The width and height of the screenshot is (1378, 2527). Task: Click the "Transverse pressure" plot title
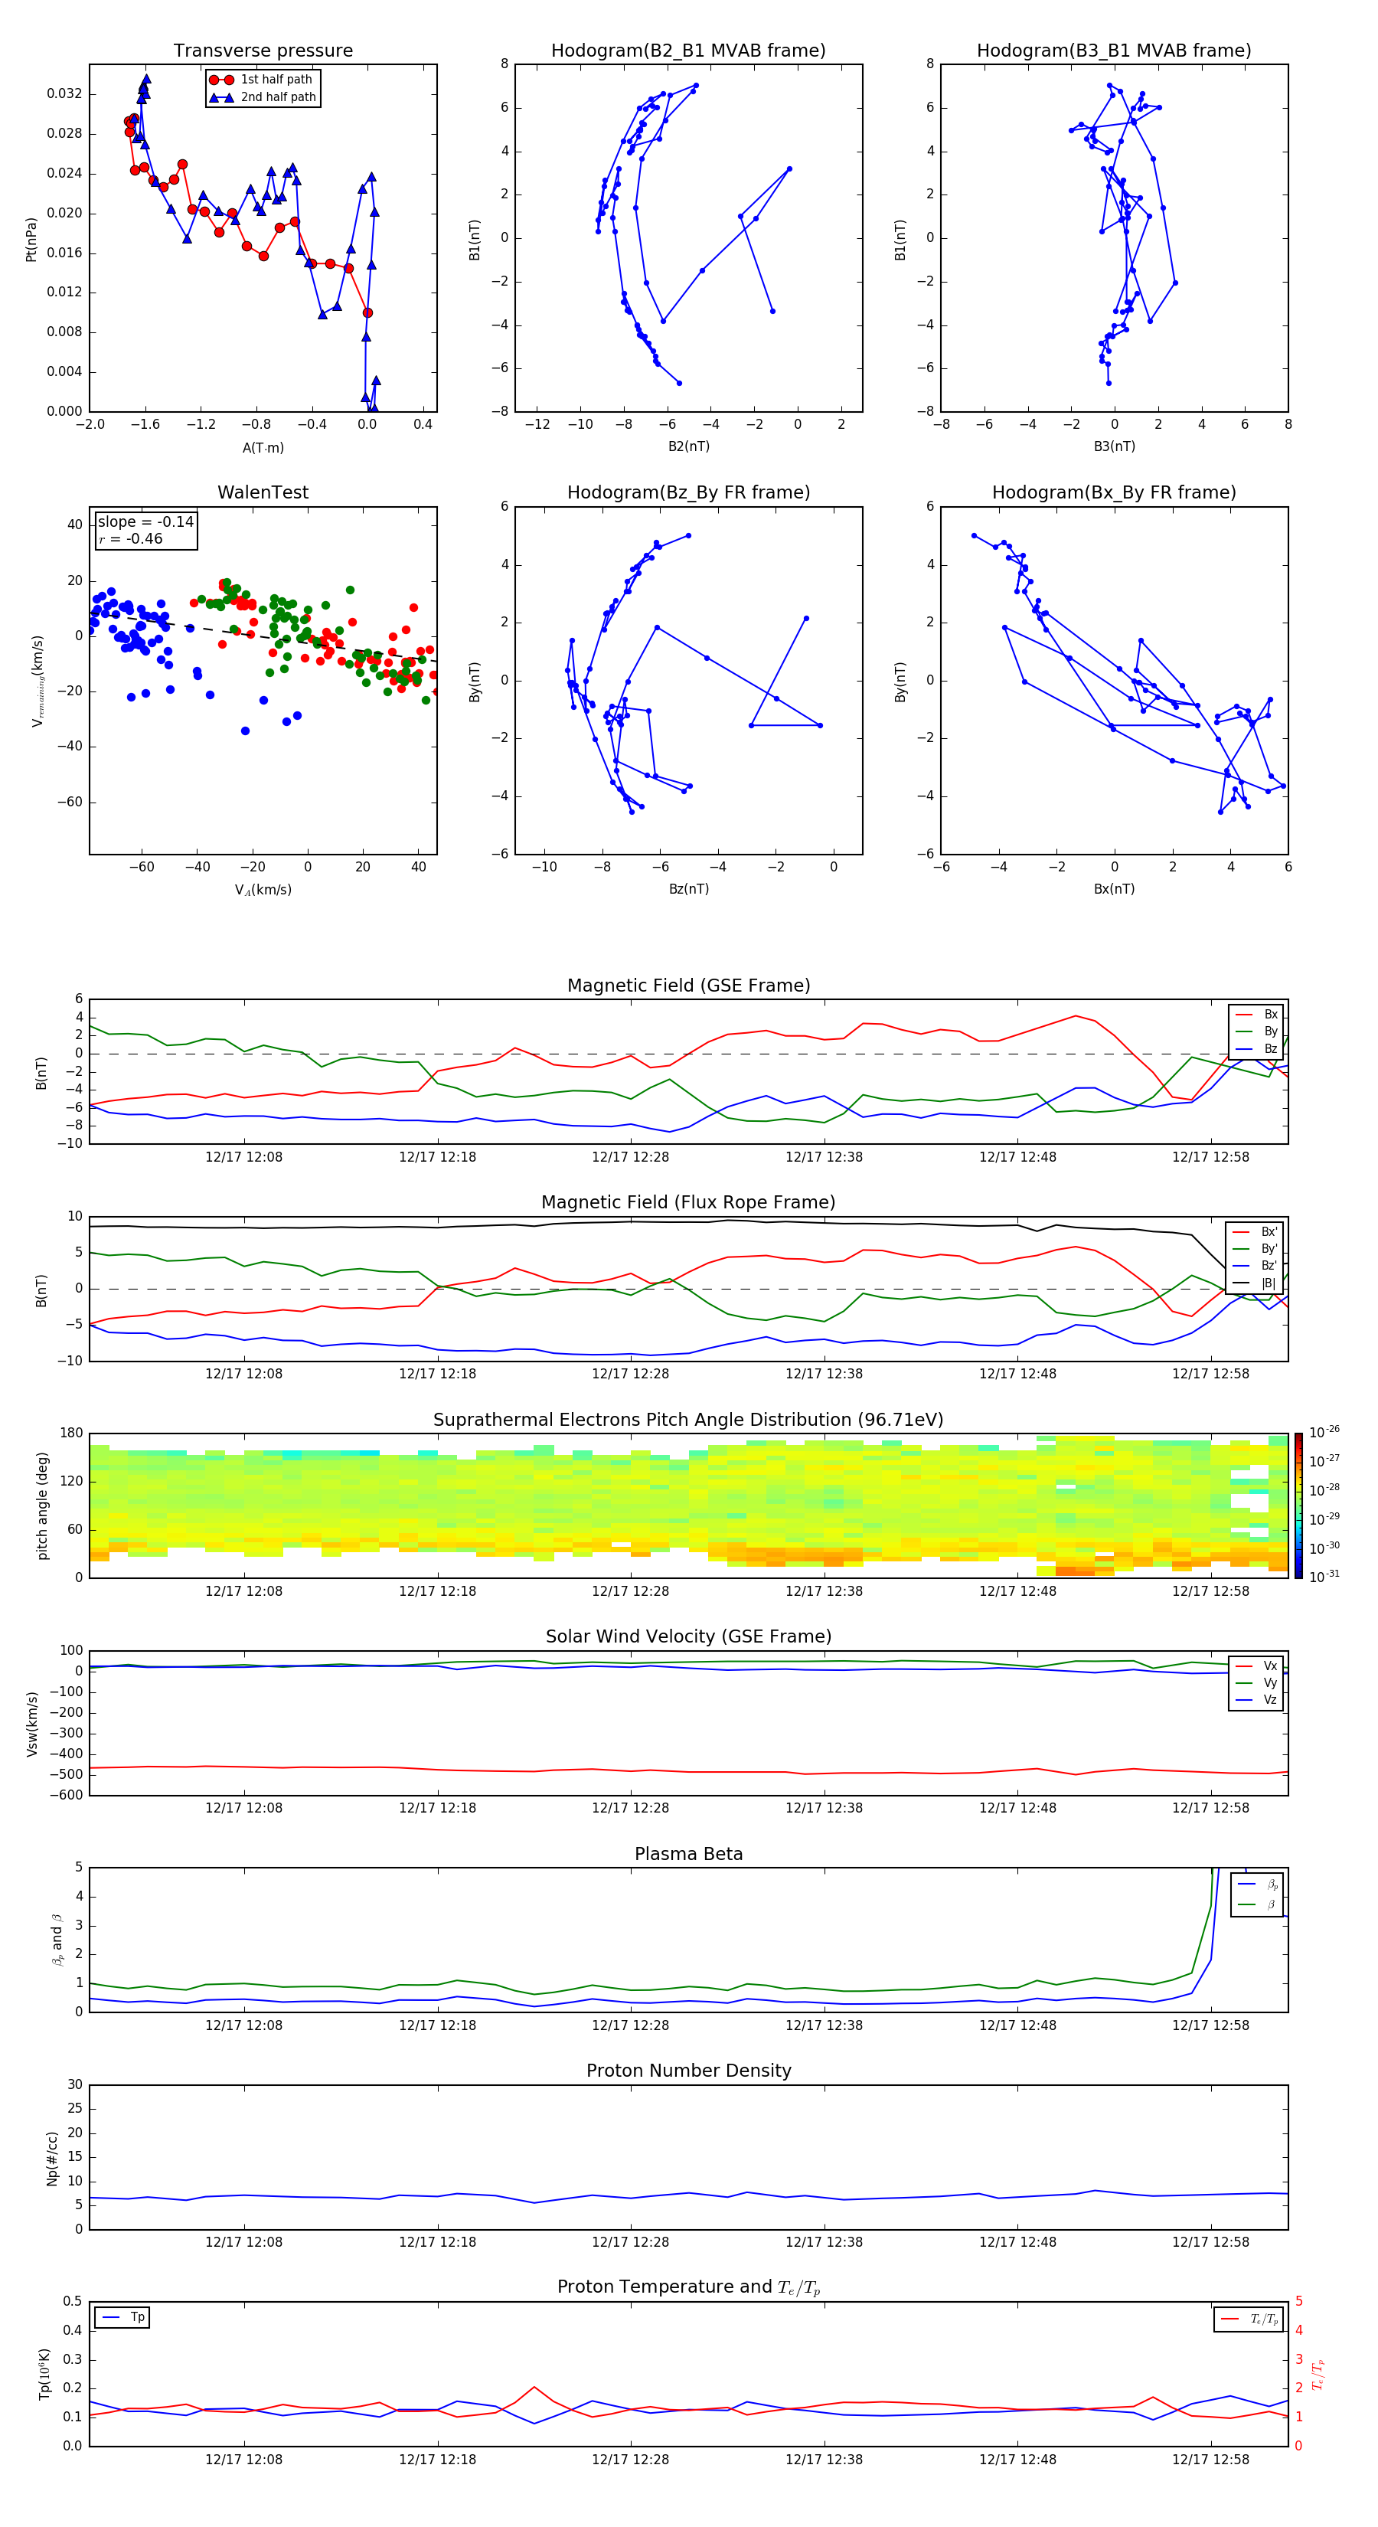(263, 51)
